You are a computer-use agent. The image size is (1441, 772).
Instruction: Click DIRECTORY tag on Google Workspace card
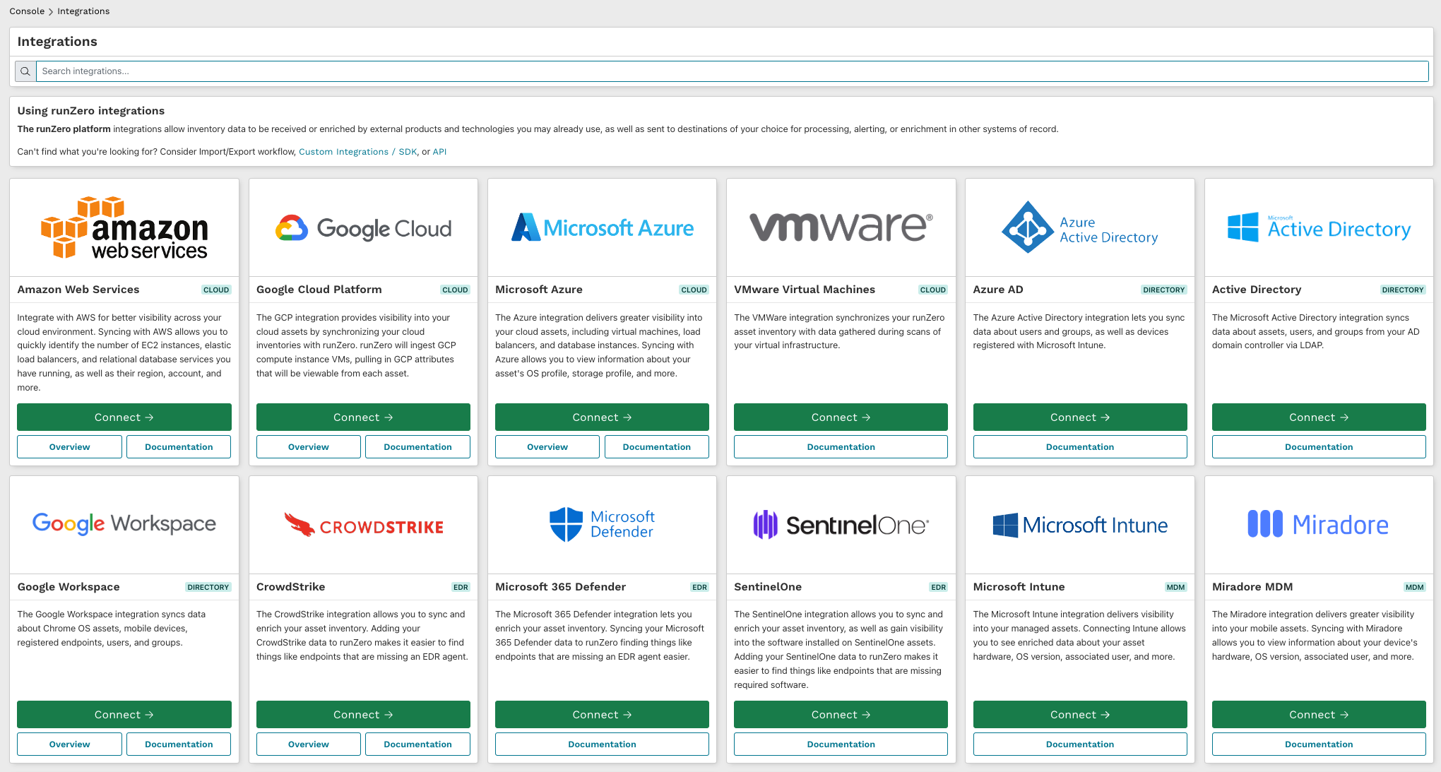pos(208,588)
